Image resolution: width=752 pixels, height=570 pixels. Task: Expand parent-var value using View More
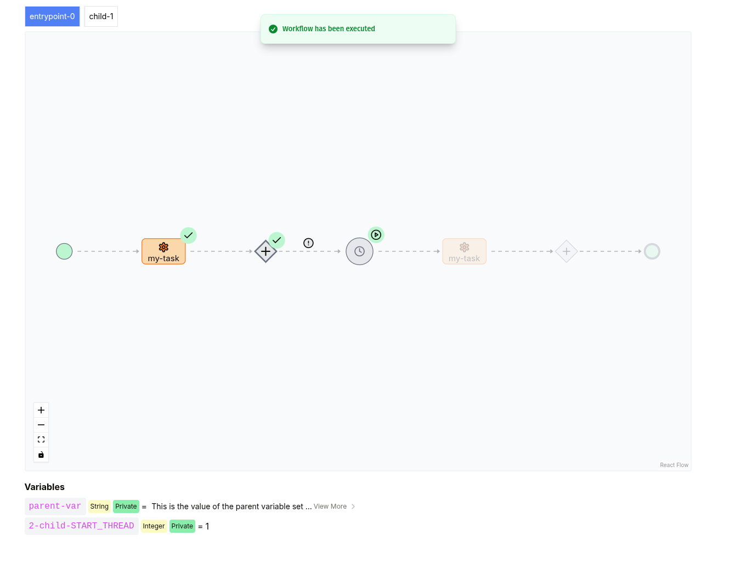click(330, 506)
